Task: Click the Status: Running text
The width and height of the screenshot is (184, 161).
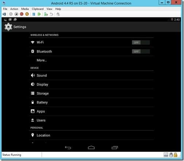Action: (12, 155)
